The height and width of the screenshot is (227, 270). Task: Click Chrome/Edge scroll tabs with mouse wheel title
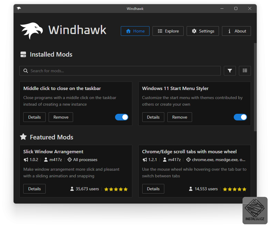click(189, 152)
